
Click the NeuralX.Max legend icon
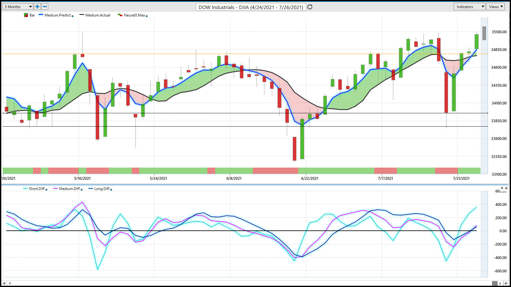(120, 15)
